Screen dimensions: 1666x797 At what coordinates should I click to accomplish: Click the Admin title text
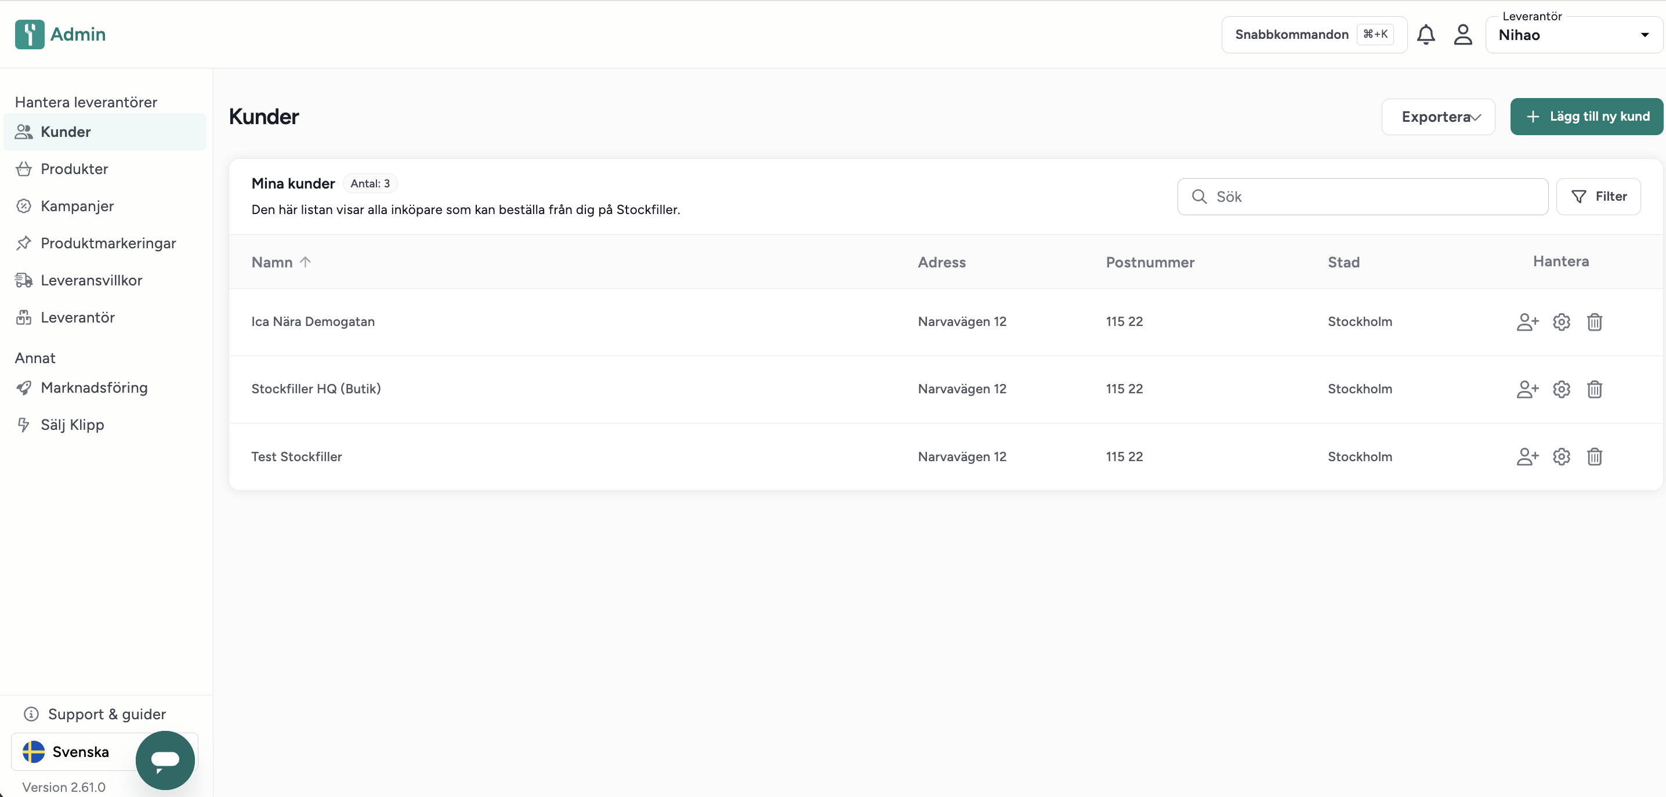coord(78,34)
